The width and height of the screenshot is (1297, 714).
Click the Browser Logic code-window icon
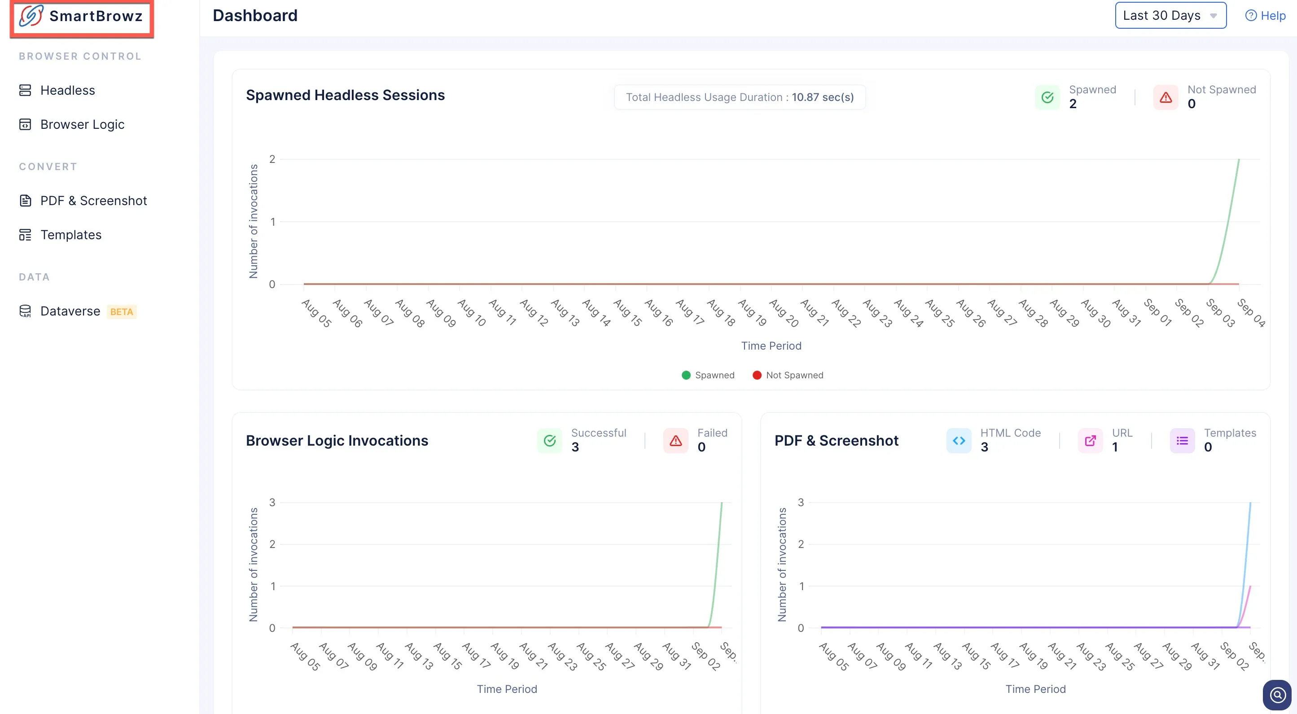click(x=25, y=124)
